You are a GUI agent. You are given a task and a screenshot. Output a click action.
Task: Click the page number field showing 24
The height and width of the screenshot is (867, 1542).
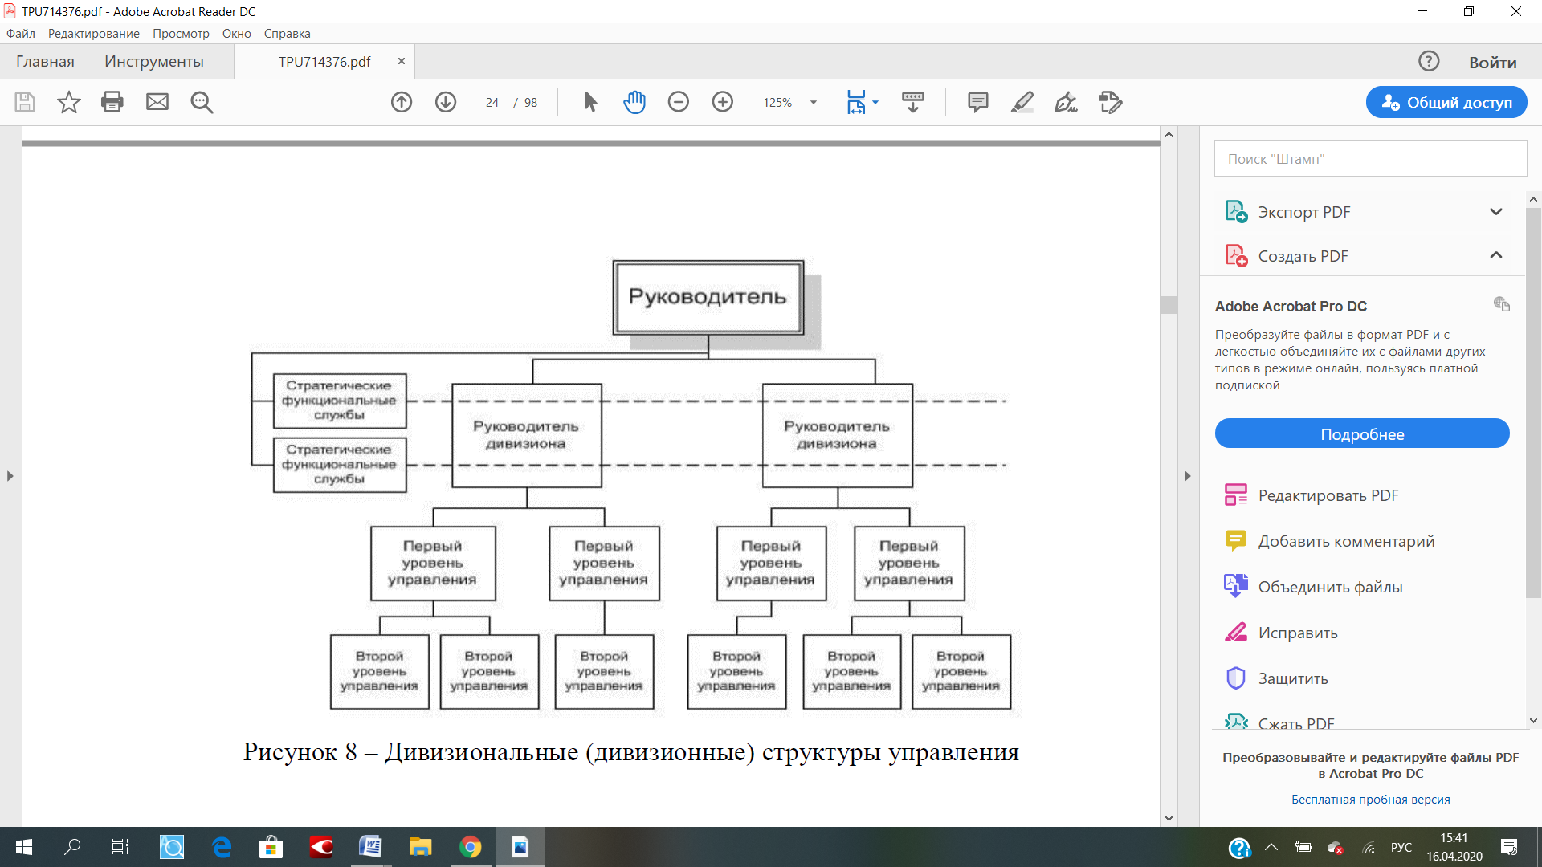pos(492,103)
